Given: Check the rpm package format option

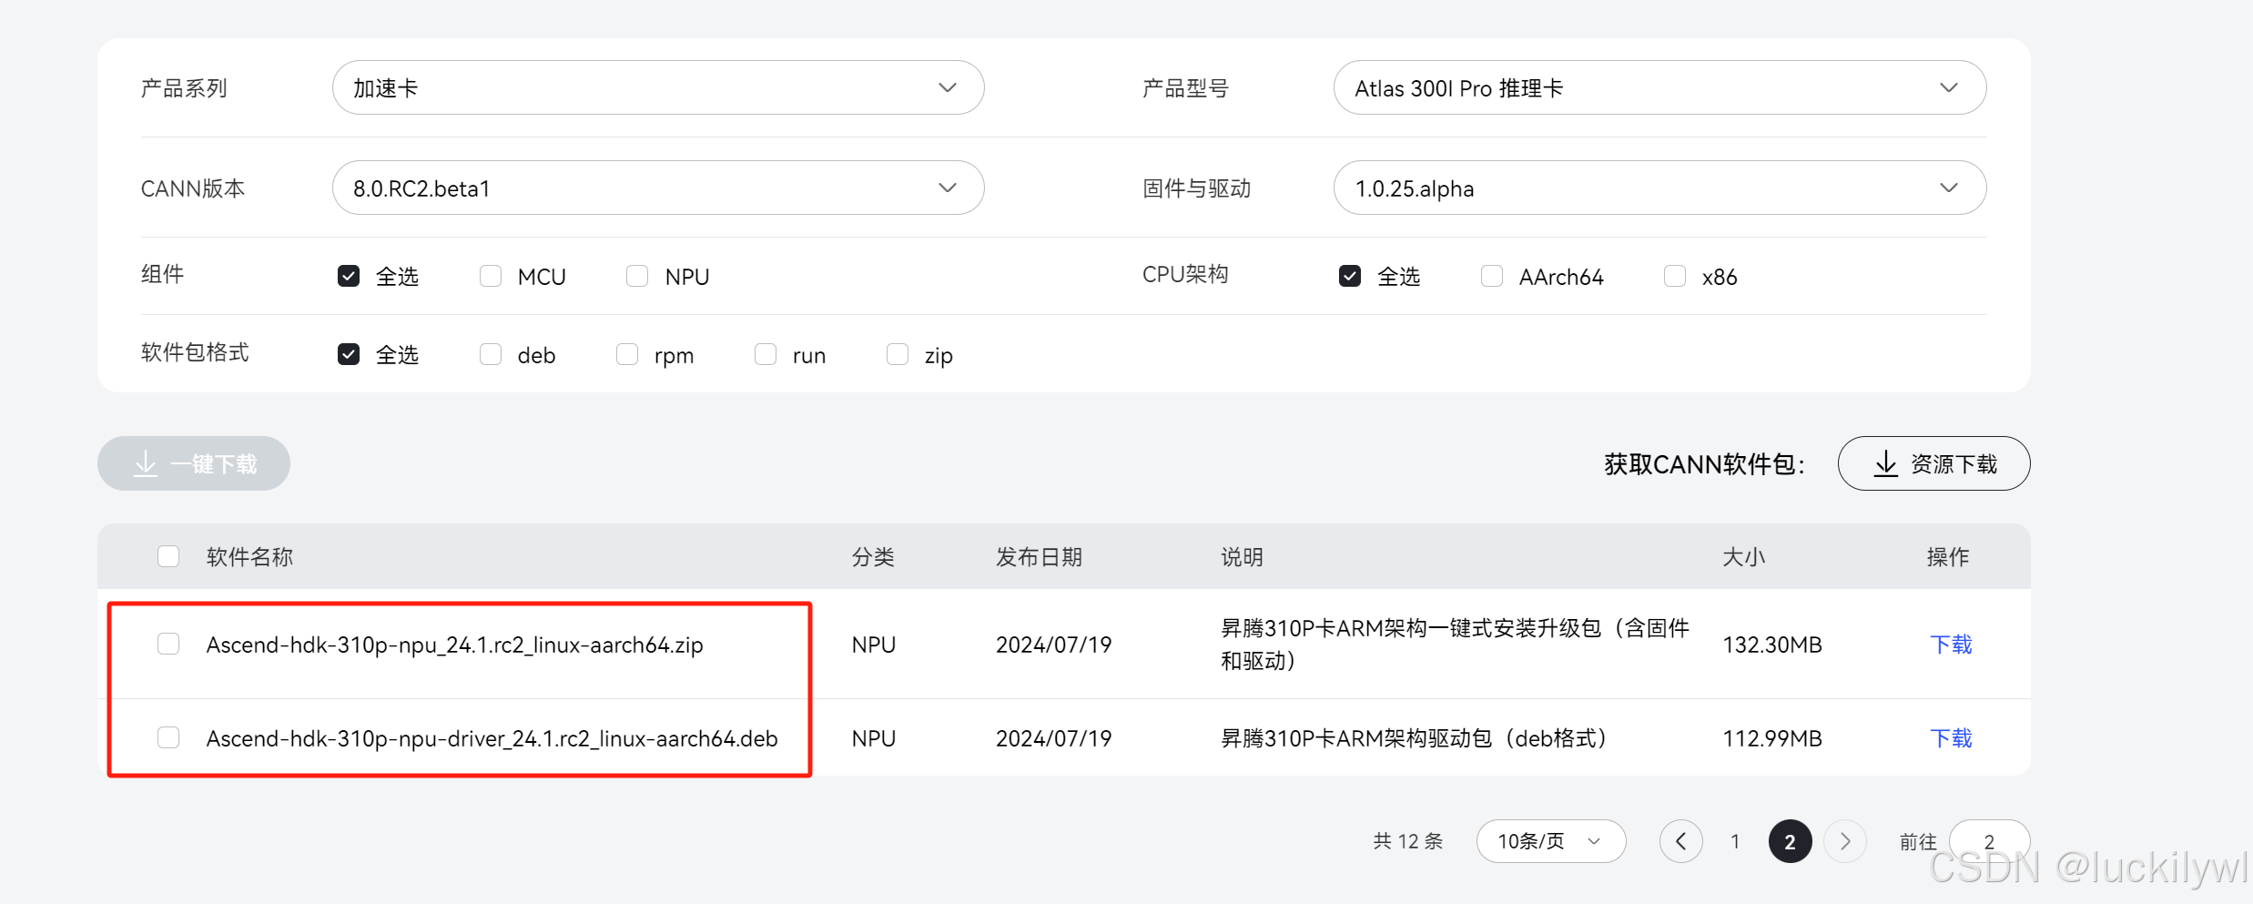Looking at the screenshot, I should (x=627, y=354).
